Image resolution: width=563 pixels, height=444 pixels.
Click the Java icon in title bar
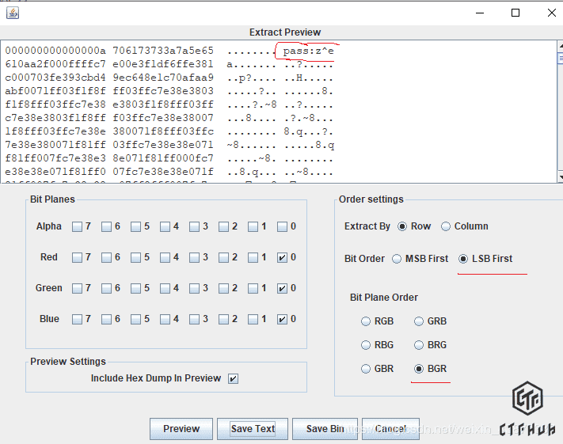point(12,13)
